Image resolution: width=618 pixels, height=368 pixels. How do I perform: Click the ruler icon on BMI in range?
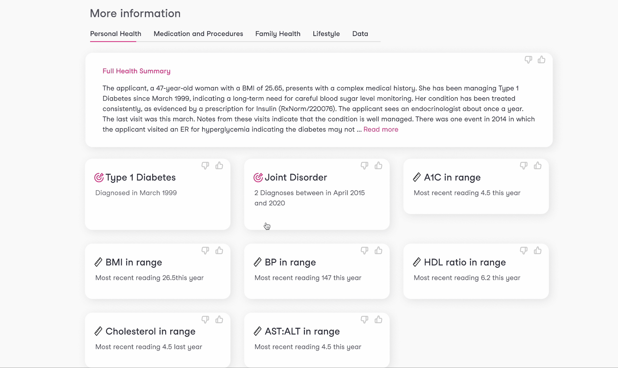(98, 262)
